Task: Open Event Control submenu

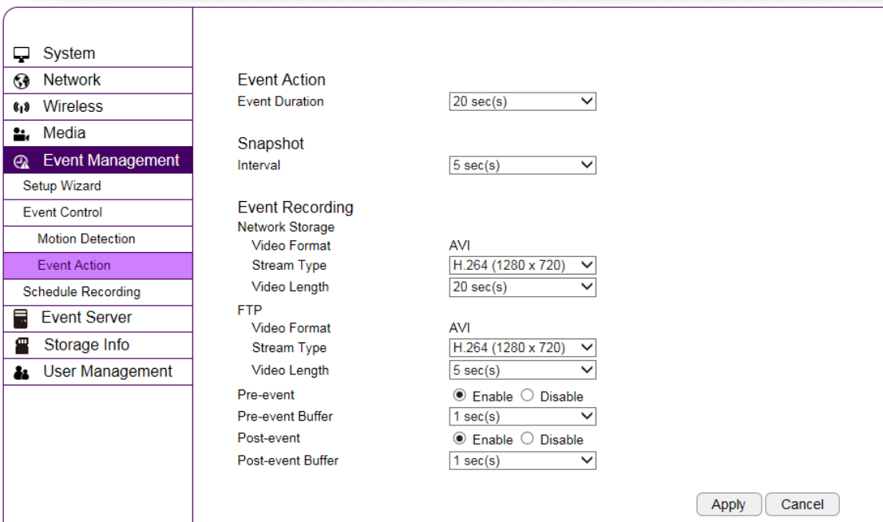Action: [x=98, y=213]
